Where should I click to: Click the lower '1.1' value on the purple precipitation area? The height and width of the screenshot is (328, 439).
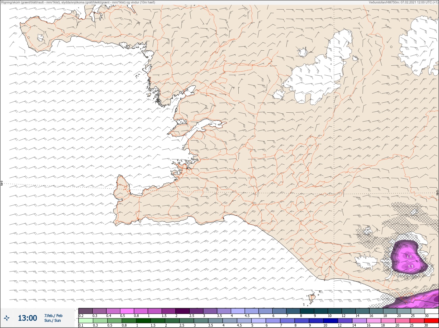click(411, 266)
